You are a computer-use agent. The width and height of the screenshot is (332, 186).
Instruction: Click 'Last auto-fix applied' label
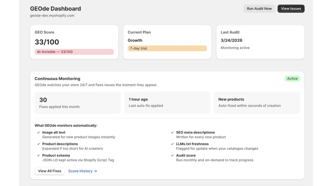click(146, 105)
